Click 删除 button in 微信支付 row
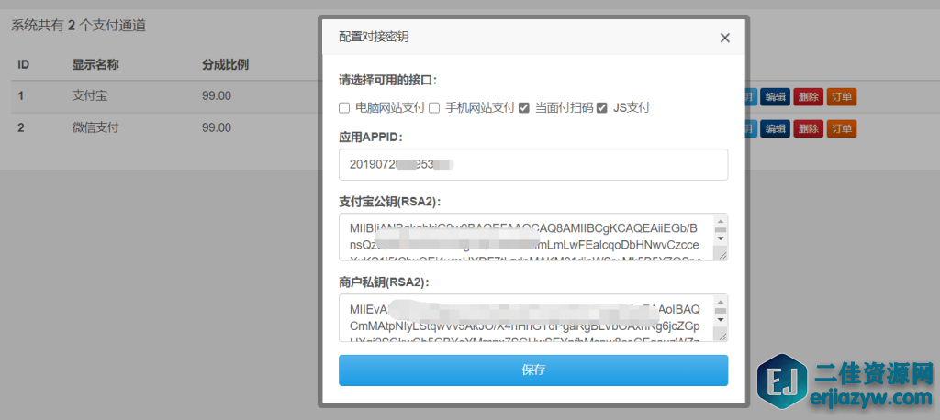 click(x=808, y=128)
